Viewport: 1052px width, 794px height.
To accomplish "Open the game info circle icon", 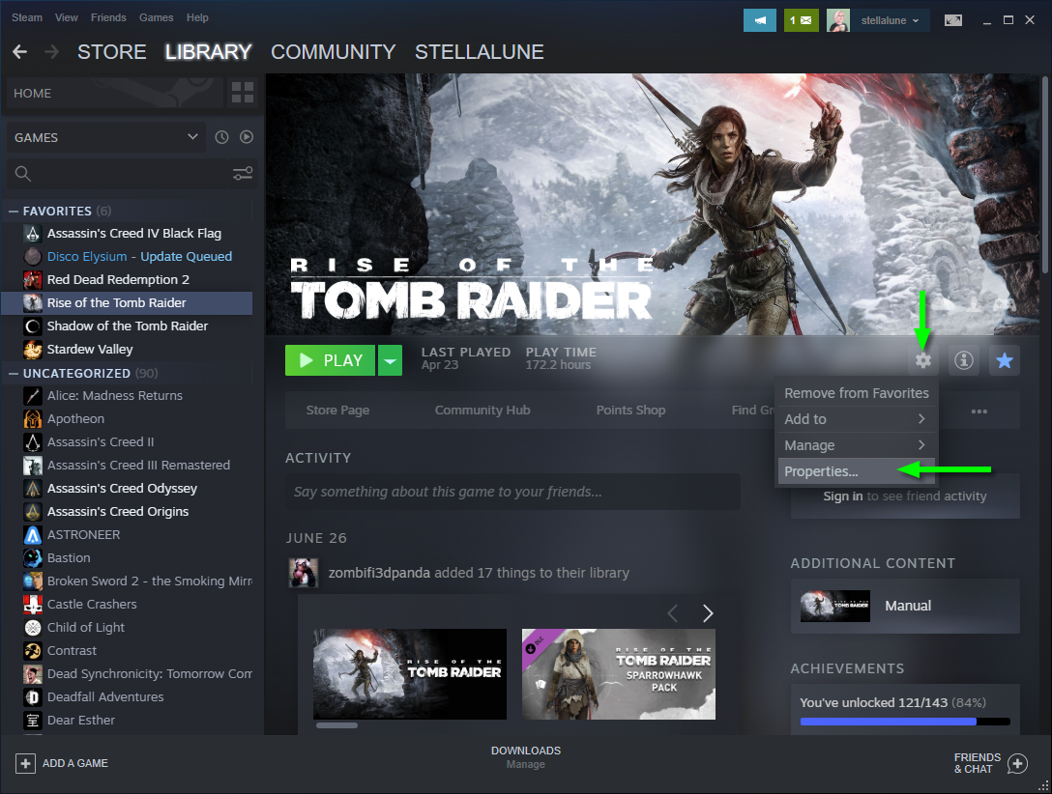I will pyautogui.click(x=963, y=360).
